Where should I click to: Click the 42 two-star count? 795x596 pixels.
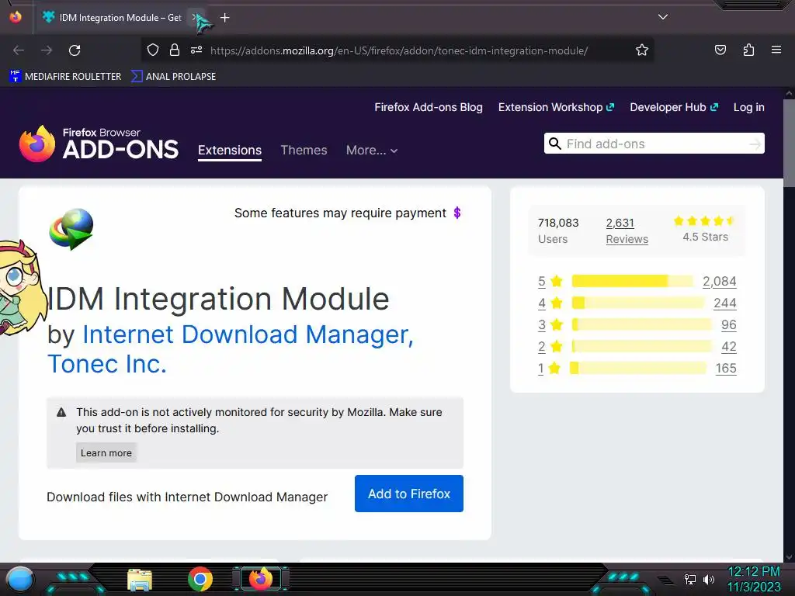click(x=728, y=347)
